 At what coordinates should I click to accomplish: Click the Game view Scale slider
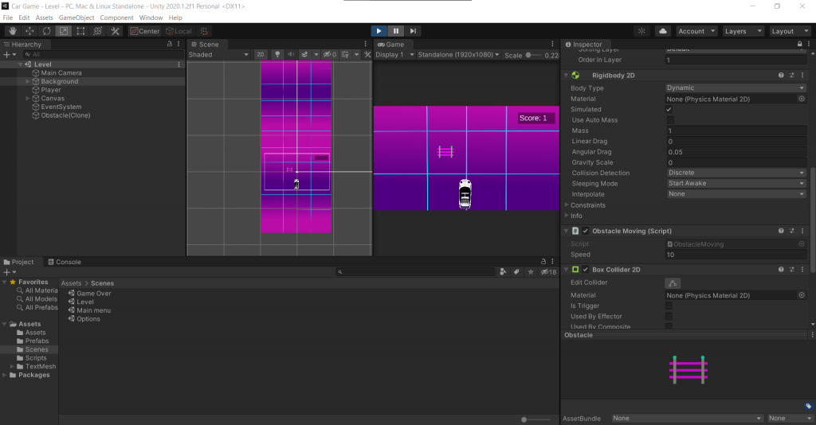(x=532, y=55)
